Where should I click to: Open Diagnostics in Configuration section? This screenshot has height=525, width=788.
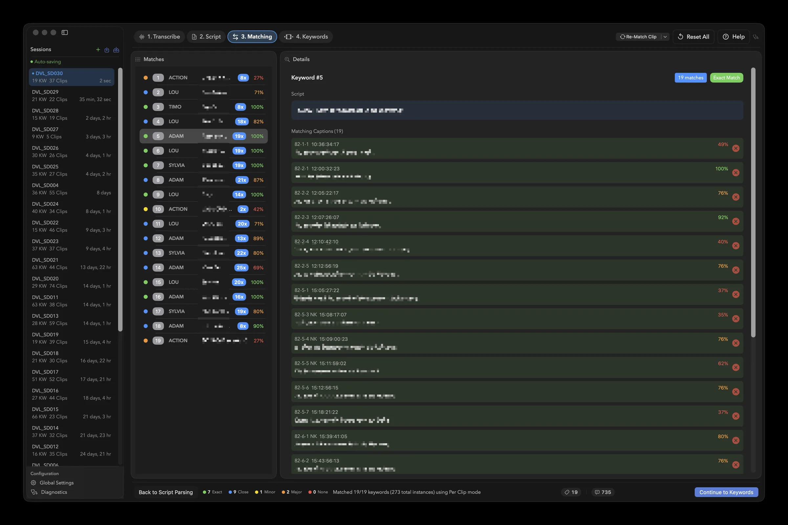coord(49,492)
